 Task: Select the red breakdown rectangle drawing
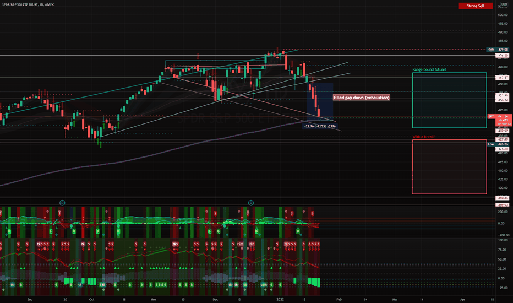click(449, 167)
